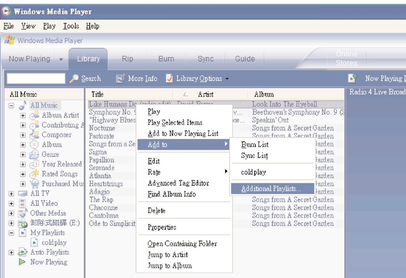Click the Windows Media Player title bar icon
Image resolution: width=406 pixels, height=278 pixels.
coord(6,11)
